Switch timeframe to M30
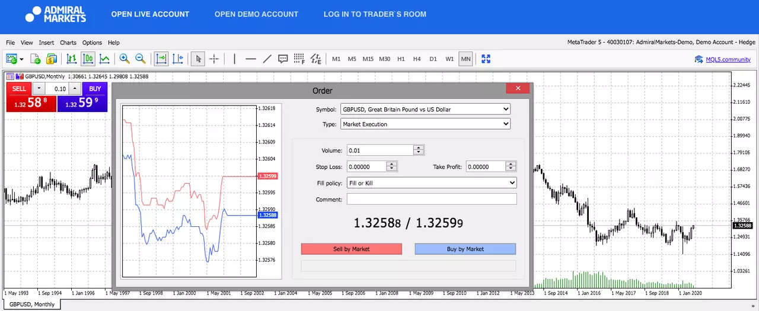 pos(385,59)
